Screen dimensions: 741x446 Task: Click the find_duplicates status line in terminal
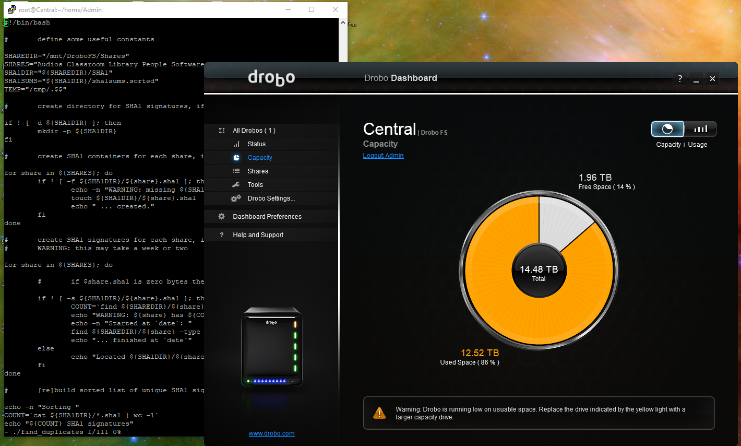(x=63, y=432)
